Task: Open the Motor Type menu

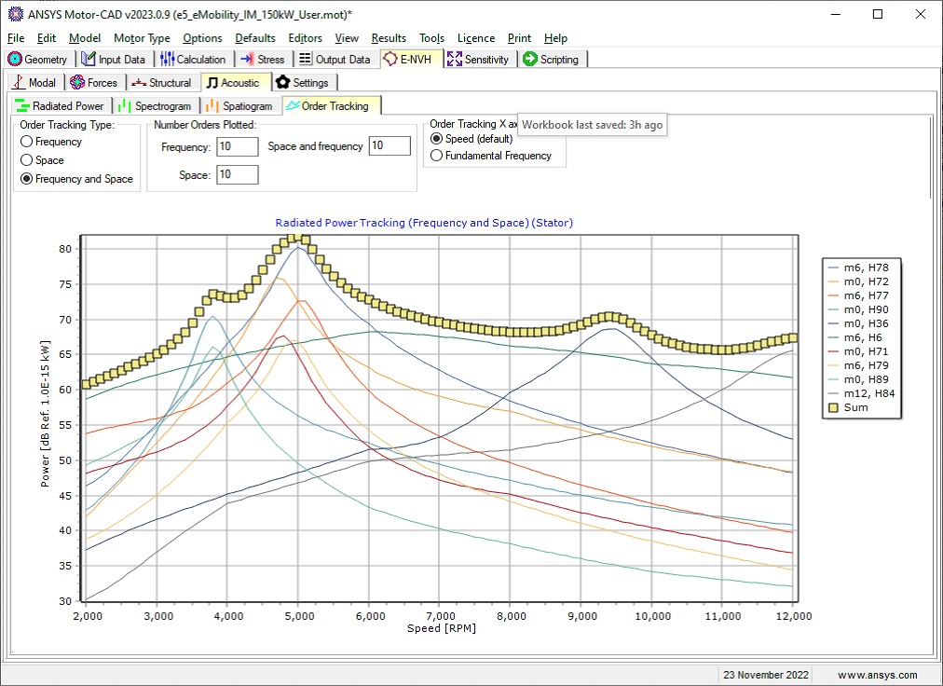Action: (142, 38)
